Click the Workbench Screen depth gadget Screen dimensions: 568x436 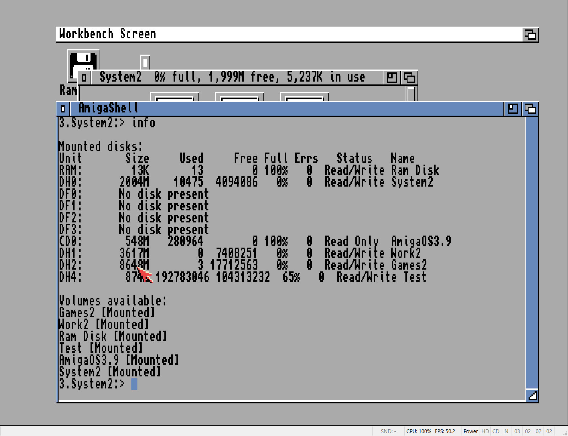click(x=530, y=35)
